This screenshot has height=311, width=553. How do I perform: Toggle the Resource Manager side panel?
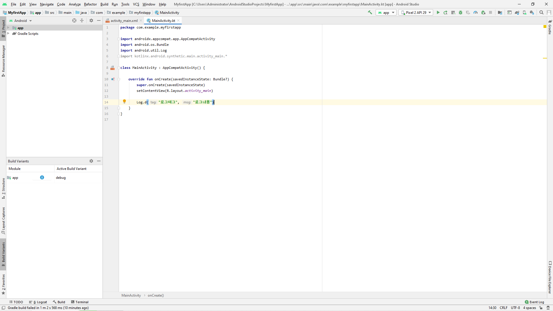point(3,60)
